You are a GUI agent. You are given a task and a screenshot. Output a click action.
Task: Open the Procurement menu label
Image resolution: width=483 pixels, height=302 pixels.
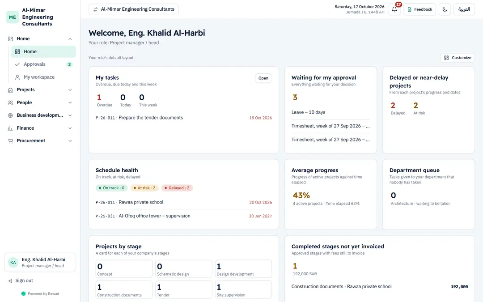pos(31,140)
